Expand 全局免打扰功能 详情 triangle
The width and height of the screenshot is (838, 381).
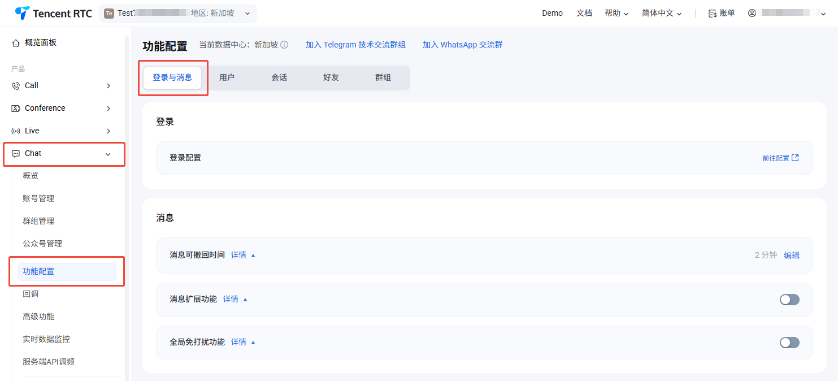[253, 342]
